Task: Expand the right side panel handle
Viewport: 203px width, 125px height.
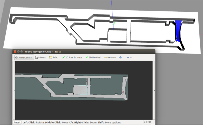Action: 154,90
